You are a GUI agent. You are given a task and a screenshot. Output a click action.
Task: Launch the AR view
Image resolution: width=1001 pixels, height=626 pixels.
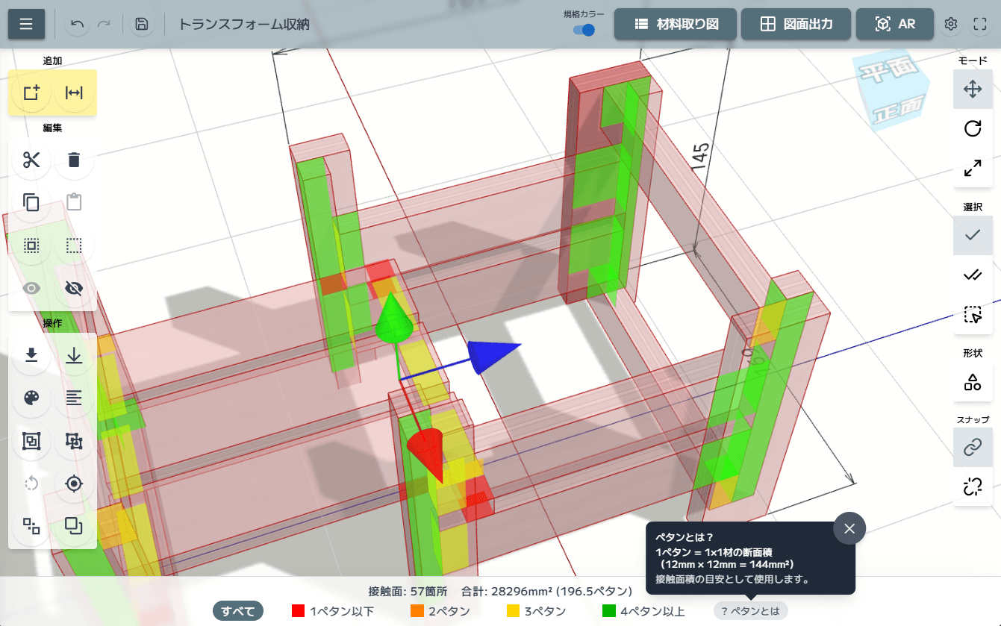click(x=895, y=24)
